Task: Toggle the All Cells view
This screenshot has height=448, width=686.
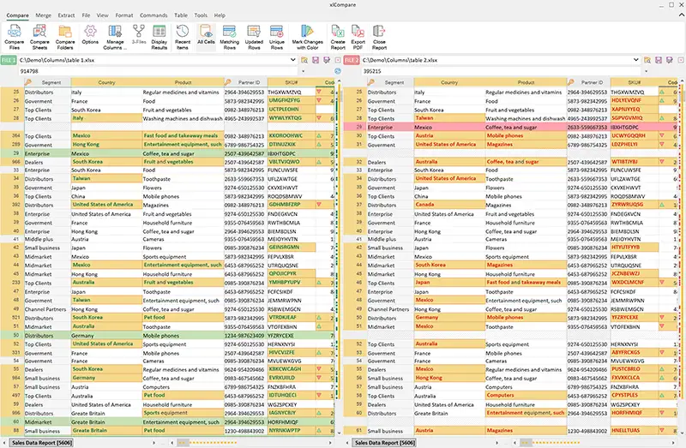Action: coord(206,37)
